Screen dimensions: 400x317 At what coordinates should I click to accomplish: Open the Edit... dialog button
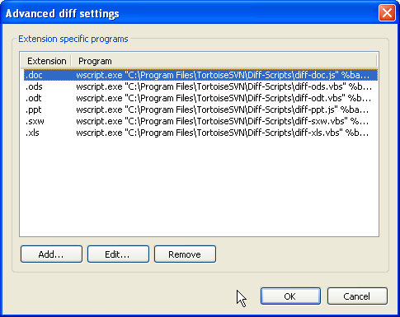click(118, 254)
